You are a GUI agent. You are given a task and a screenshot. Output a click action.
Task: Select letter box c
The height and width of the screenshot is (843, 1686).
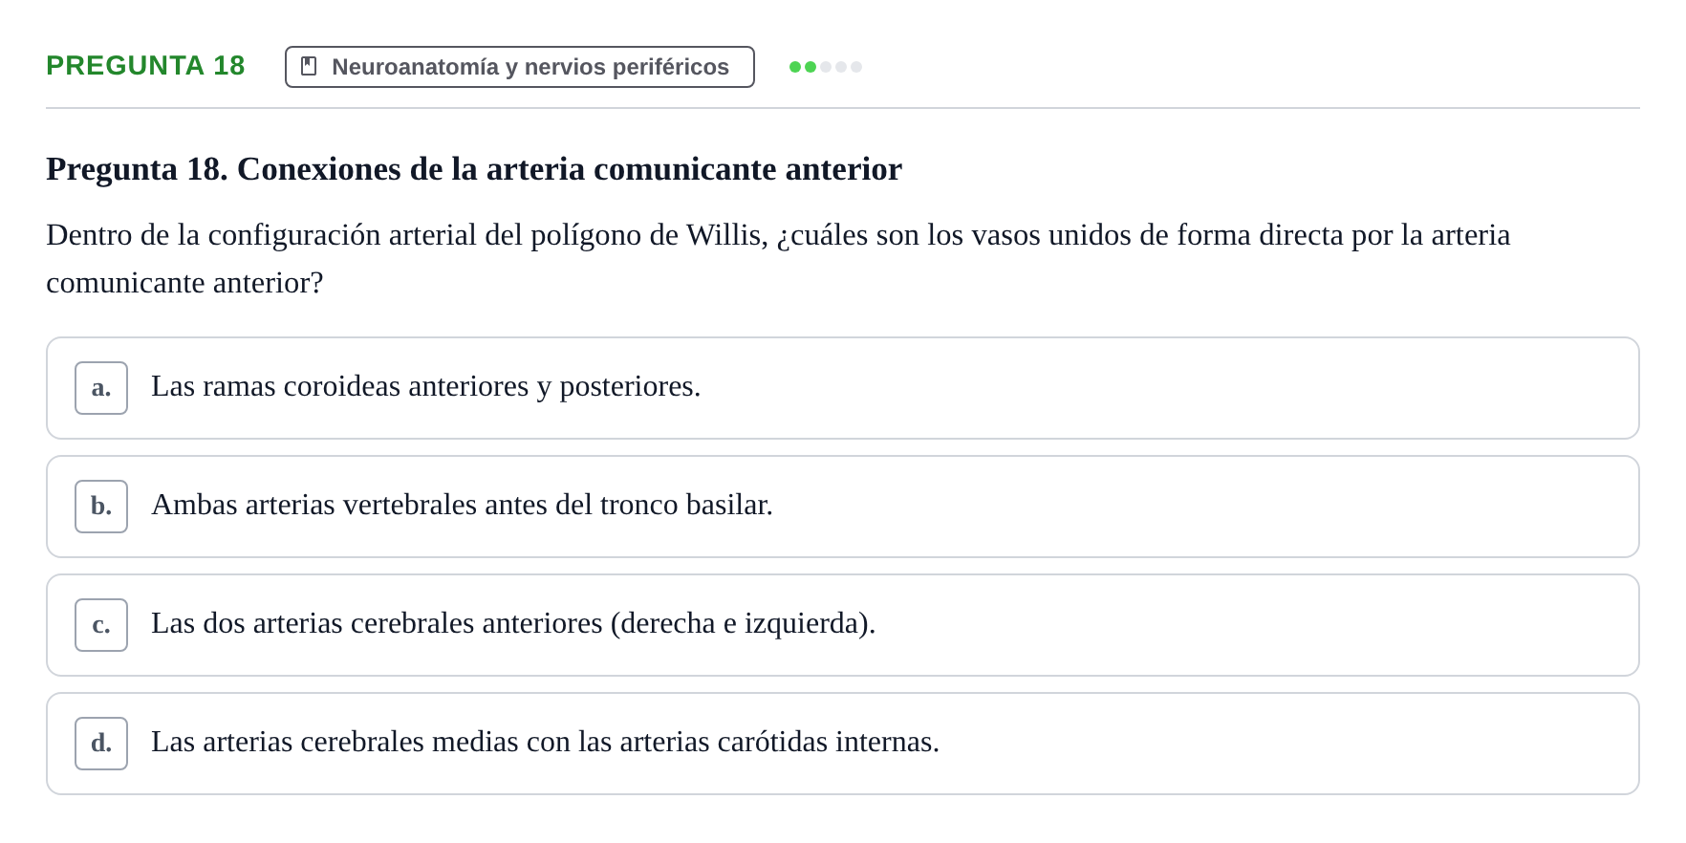pyautogui.click(x=101, y=625)
